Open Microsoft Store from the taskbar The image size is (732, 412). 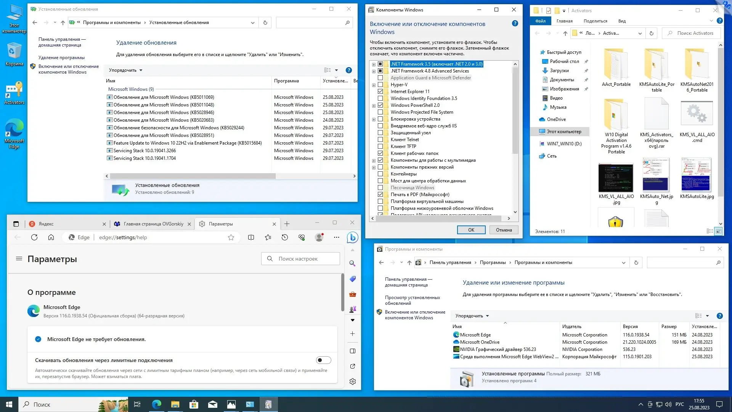[x=194, y=404]
